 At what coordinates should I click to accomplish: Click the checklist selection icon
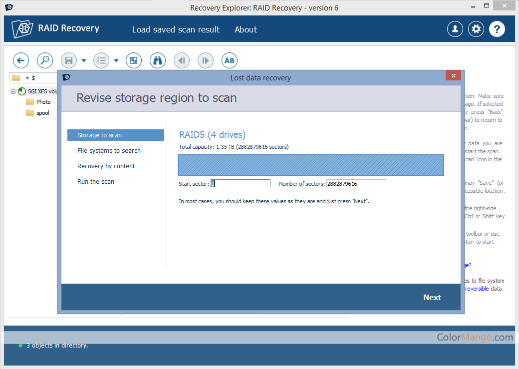click(101, 60)
